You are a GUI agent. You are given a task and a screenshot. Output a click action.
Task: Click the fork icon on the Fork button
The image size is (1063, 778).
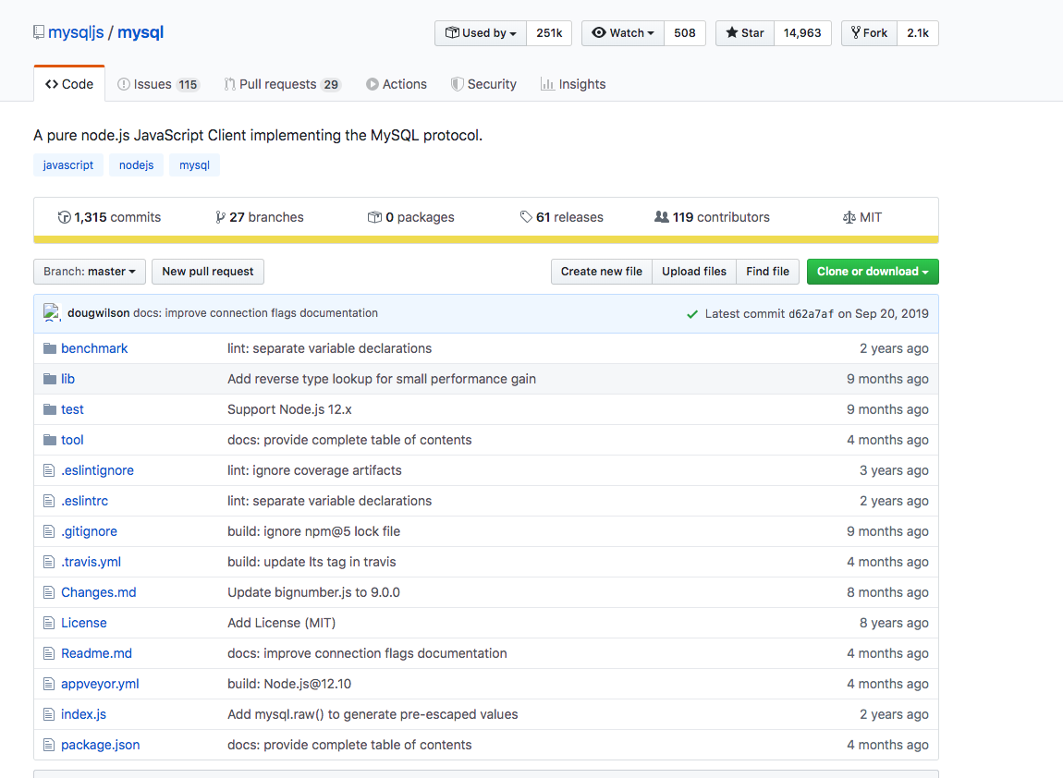pyautogui.click(x=858, y=32)
